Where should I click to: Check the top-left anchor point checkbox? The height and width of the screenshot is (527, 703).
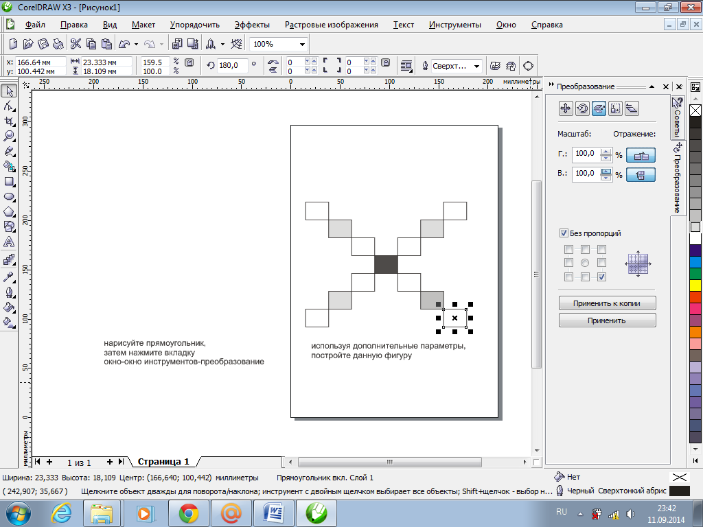(x=568, y=249)
